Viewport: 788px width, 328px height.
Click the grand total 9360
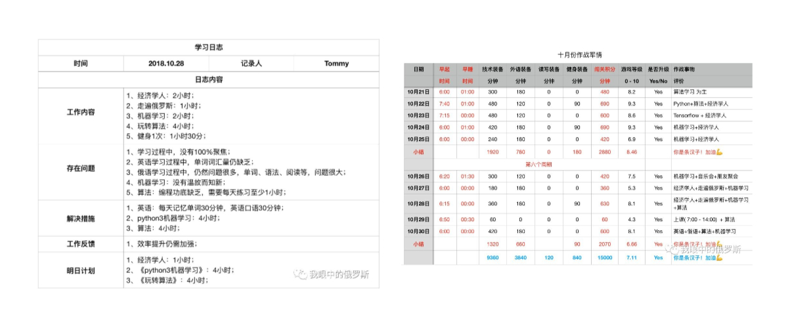493,257
